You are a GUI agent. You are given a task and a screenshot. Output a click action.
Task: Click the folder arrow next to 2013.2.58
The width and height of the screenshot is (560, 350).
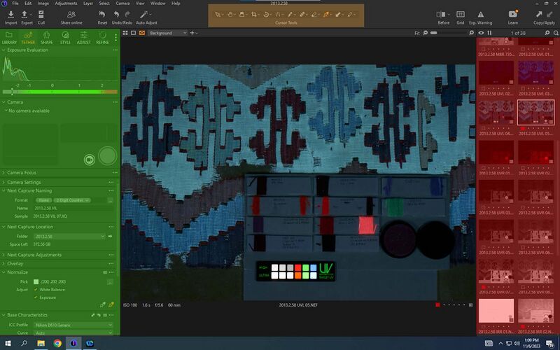pos(110,237)
